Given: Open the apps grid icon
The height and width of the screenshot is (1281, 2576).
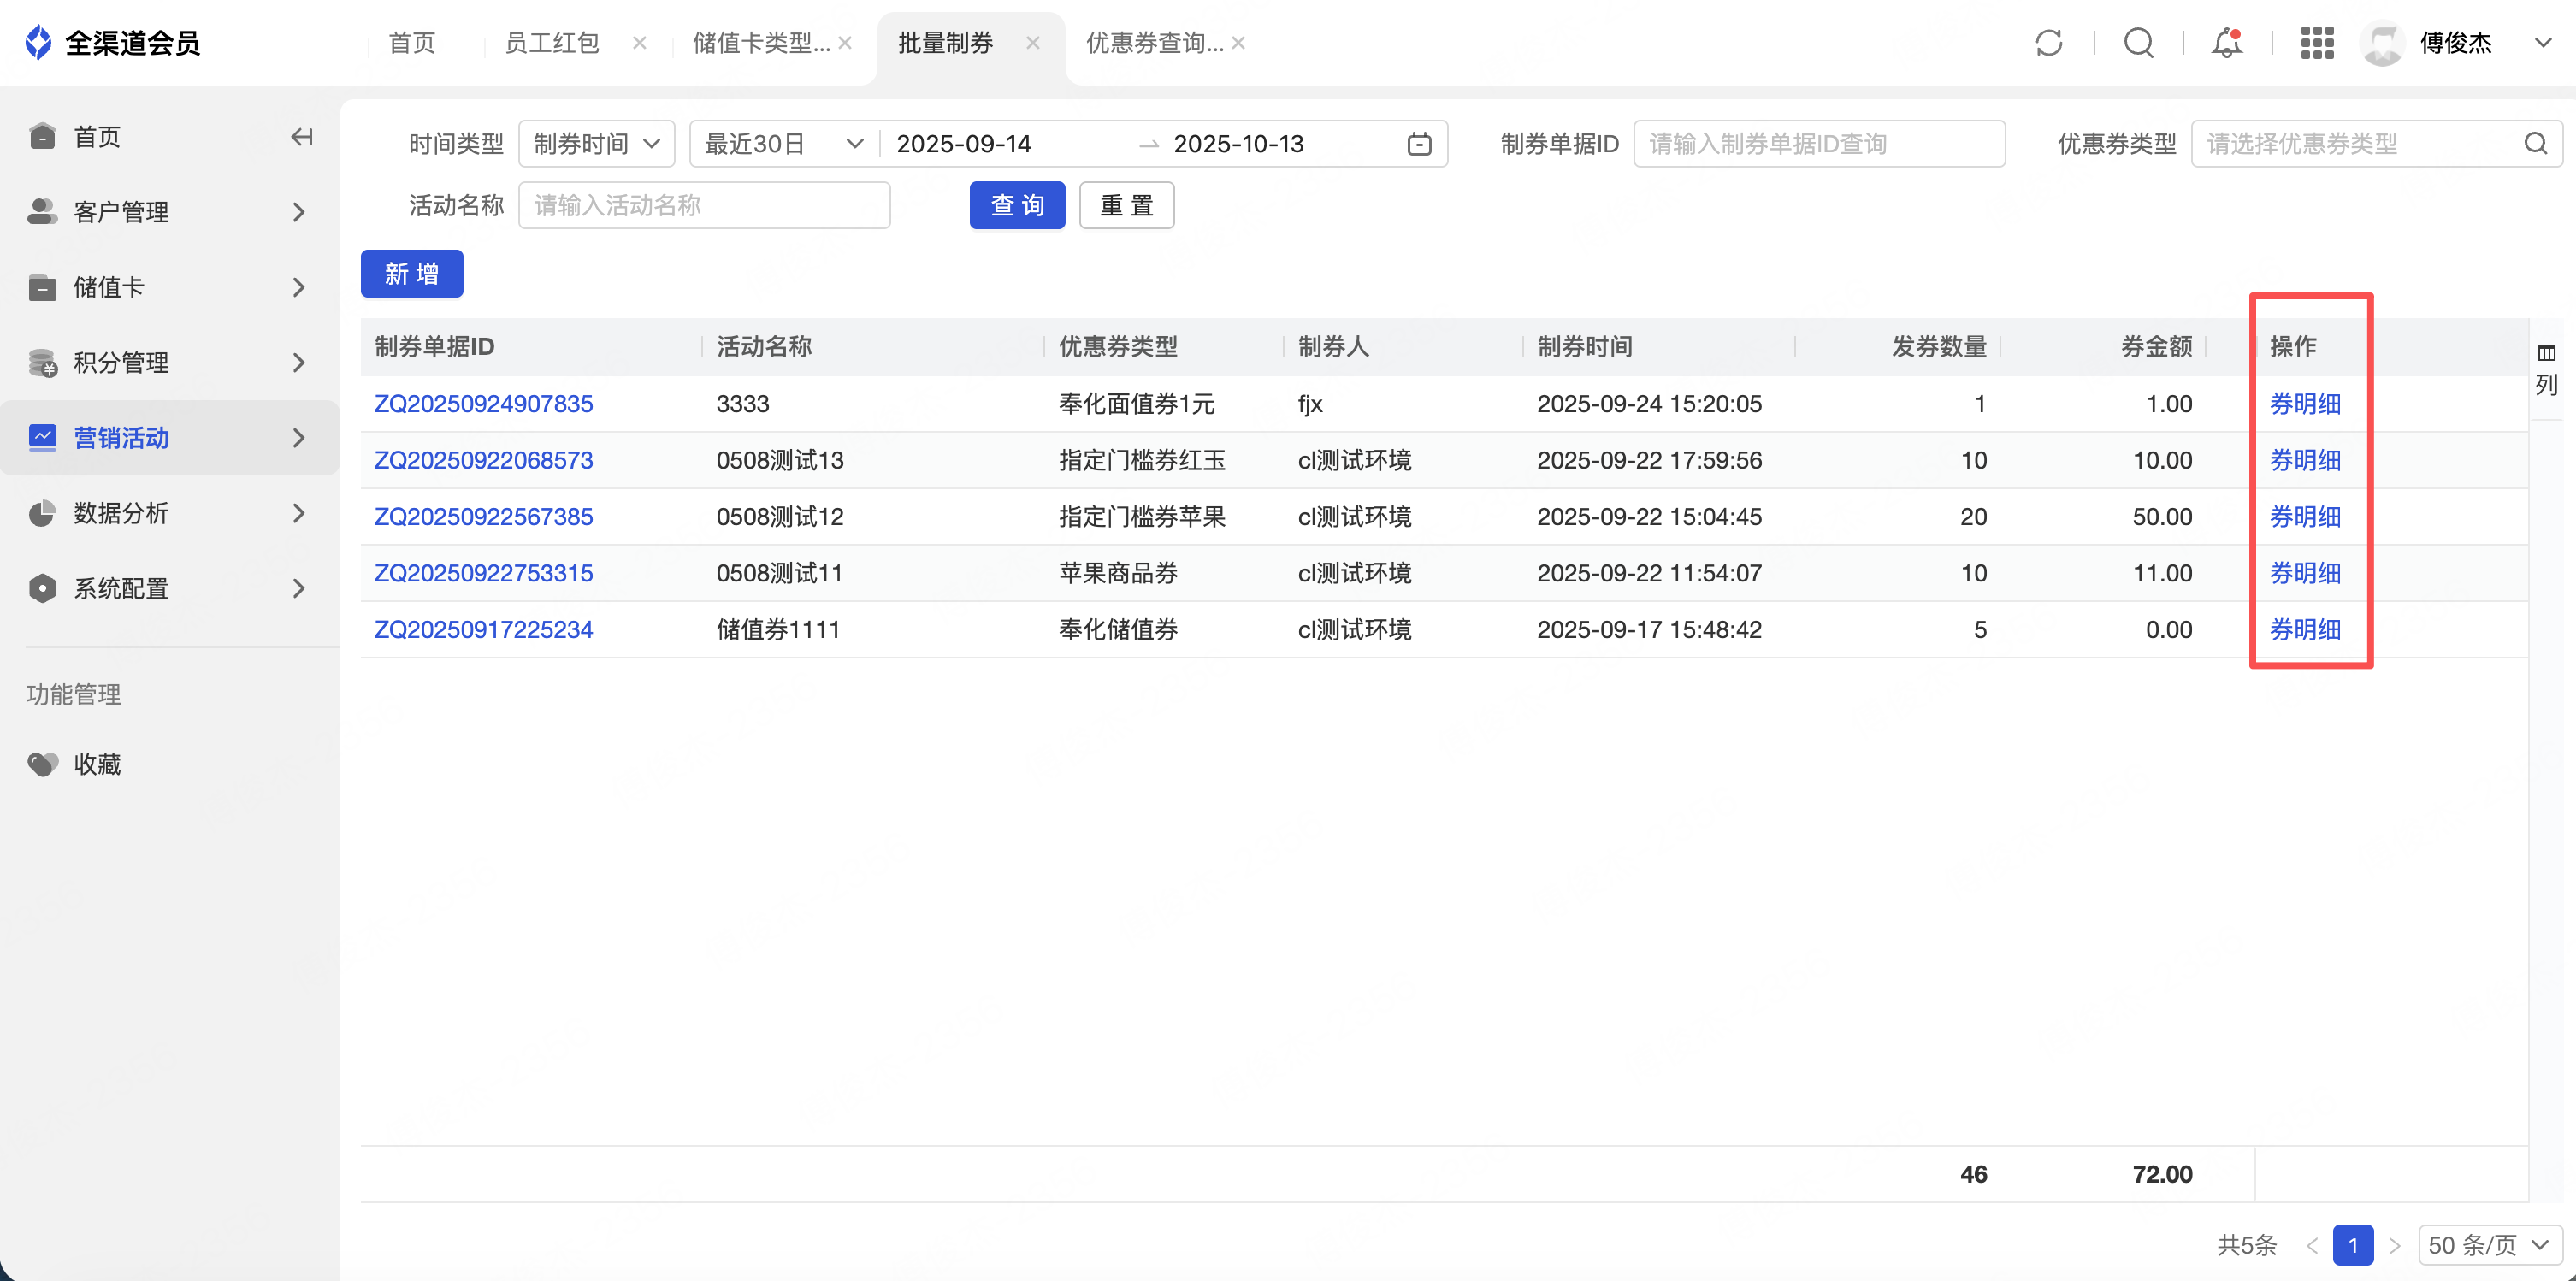Looking at the screenshot, I should pos(2316,43).
